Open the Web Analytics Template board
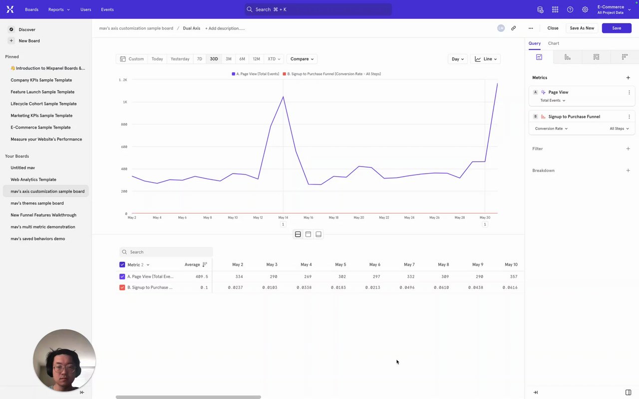The height and width of the screenshot is (399, 639). (x=33, y=180)
